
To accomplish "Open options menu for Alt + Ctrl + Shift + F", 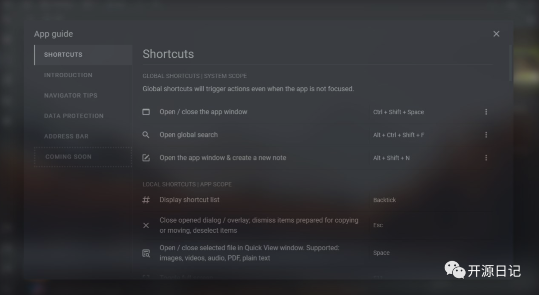I will click(486, 135).
